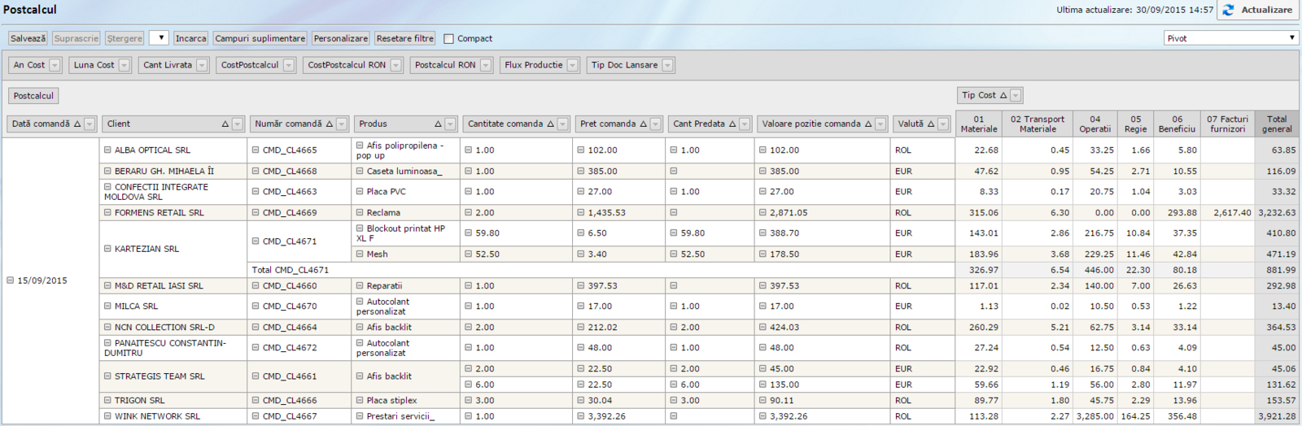1302x426 pixels.
Task: Click the Postcalcul data field chip
Action: click(x=33, y=96)
